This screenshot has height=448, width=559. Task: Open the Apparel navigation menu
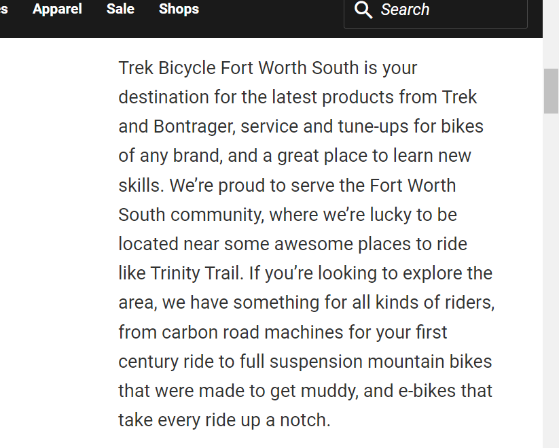click(x=57, y=9)
